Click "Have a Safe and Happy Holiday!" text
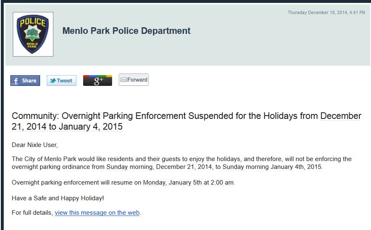Screen dimensions: 371x230 (57, 198)
